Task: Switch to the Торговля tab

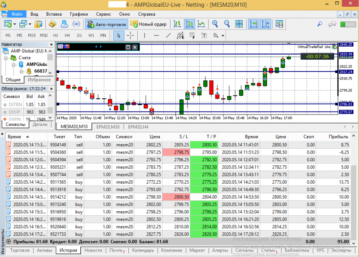Action: [x=20, y=250]
